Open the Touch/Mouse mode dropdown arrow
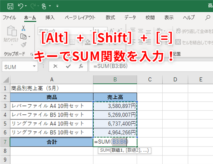This screenshot has height=164, width=213. click(x=50, y=6)
